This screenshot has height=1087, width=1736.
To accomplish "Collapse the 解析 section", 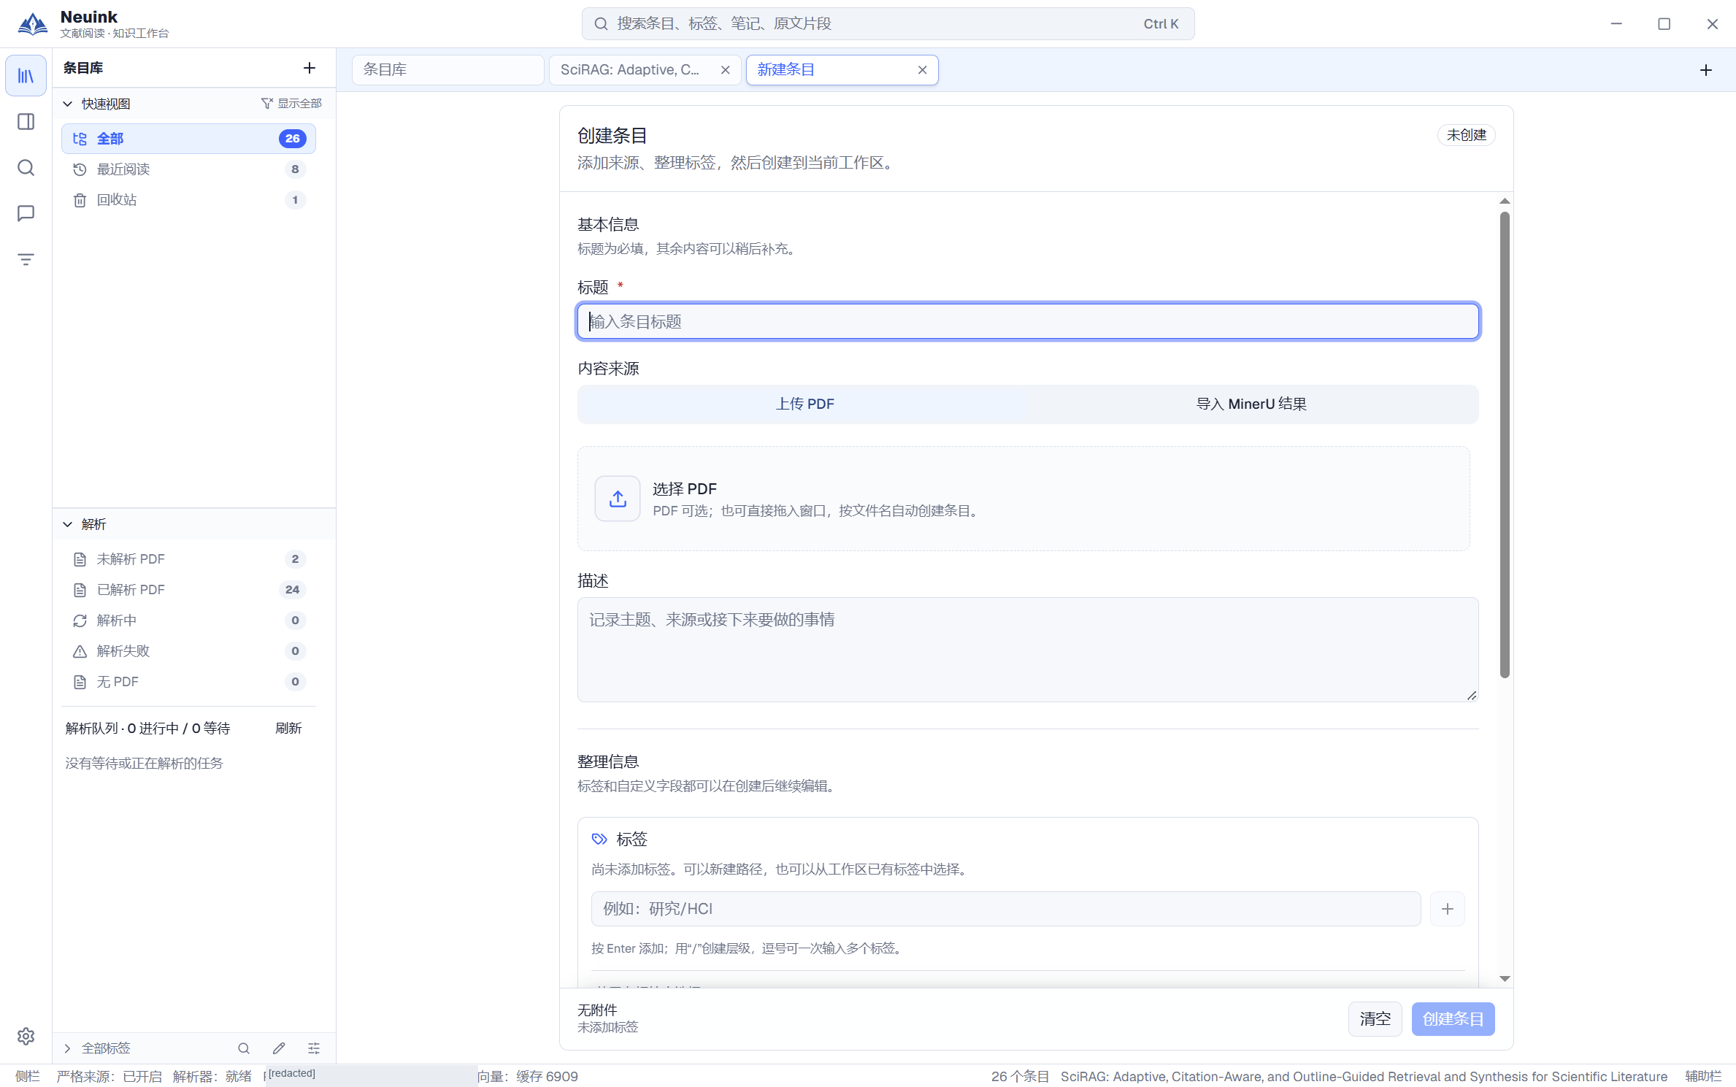I will pos(67,524).
